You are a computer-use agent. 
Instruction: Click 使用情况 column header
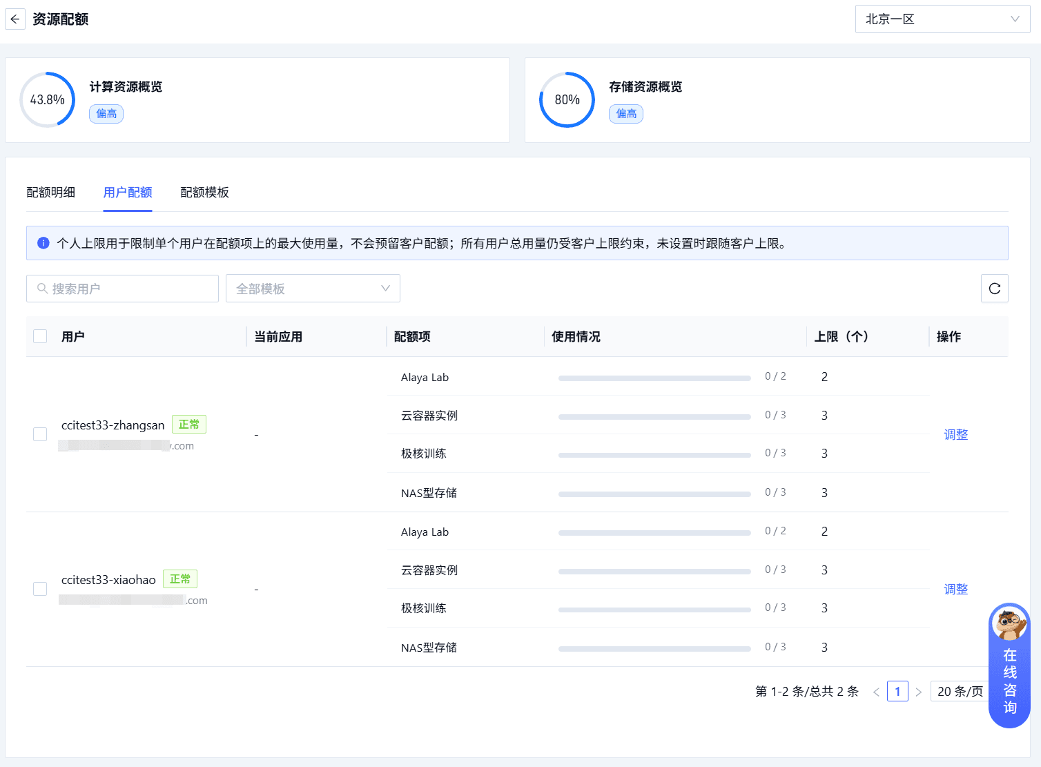point(576,337)
